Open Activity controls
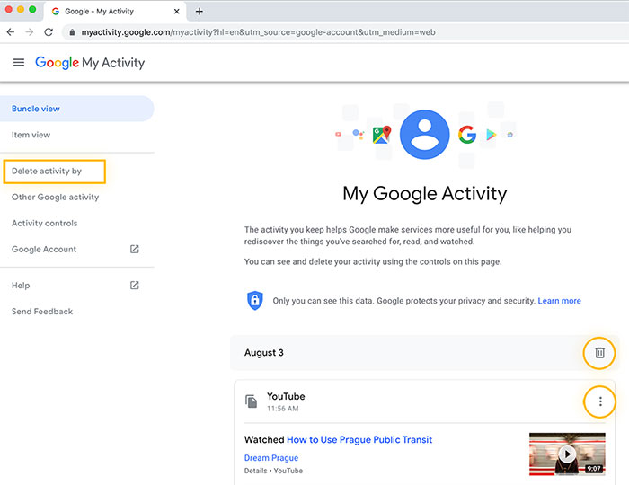629x485 pixels. pos(45,223)
